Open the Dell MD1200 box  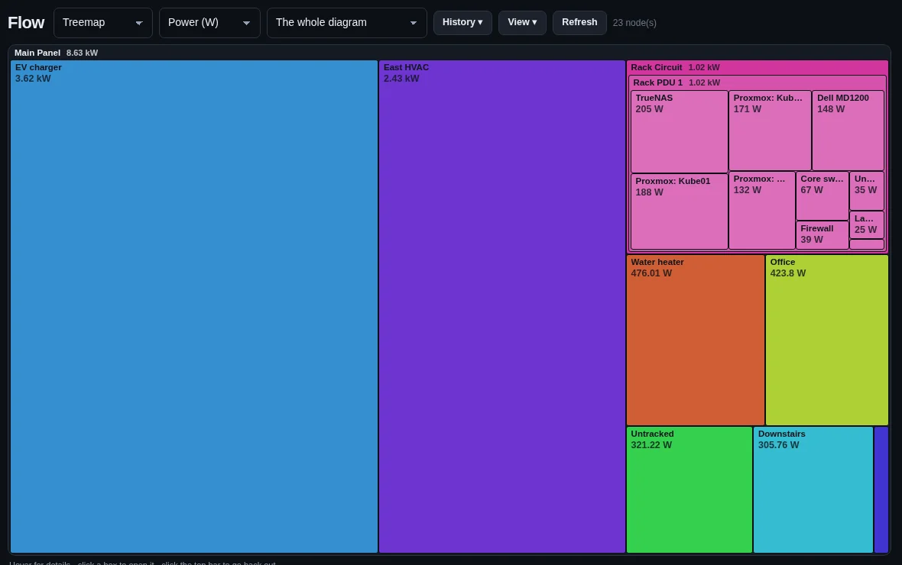point(848,131)
